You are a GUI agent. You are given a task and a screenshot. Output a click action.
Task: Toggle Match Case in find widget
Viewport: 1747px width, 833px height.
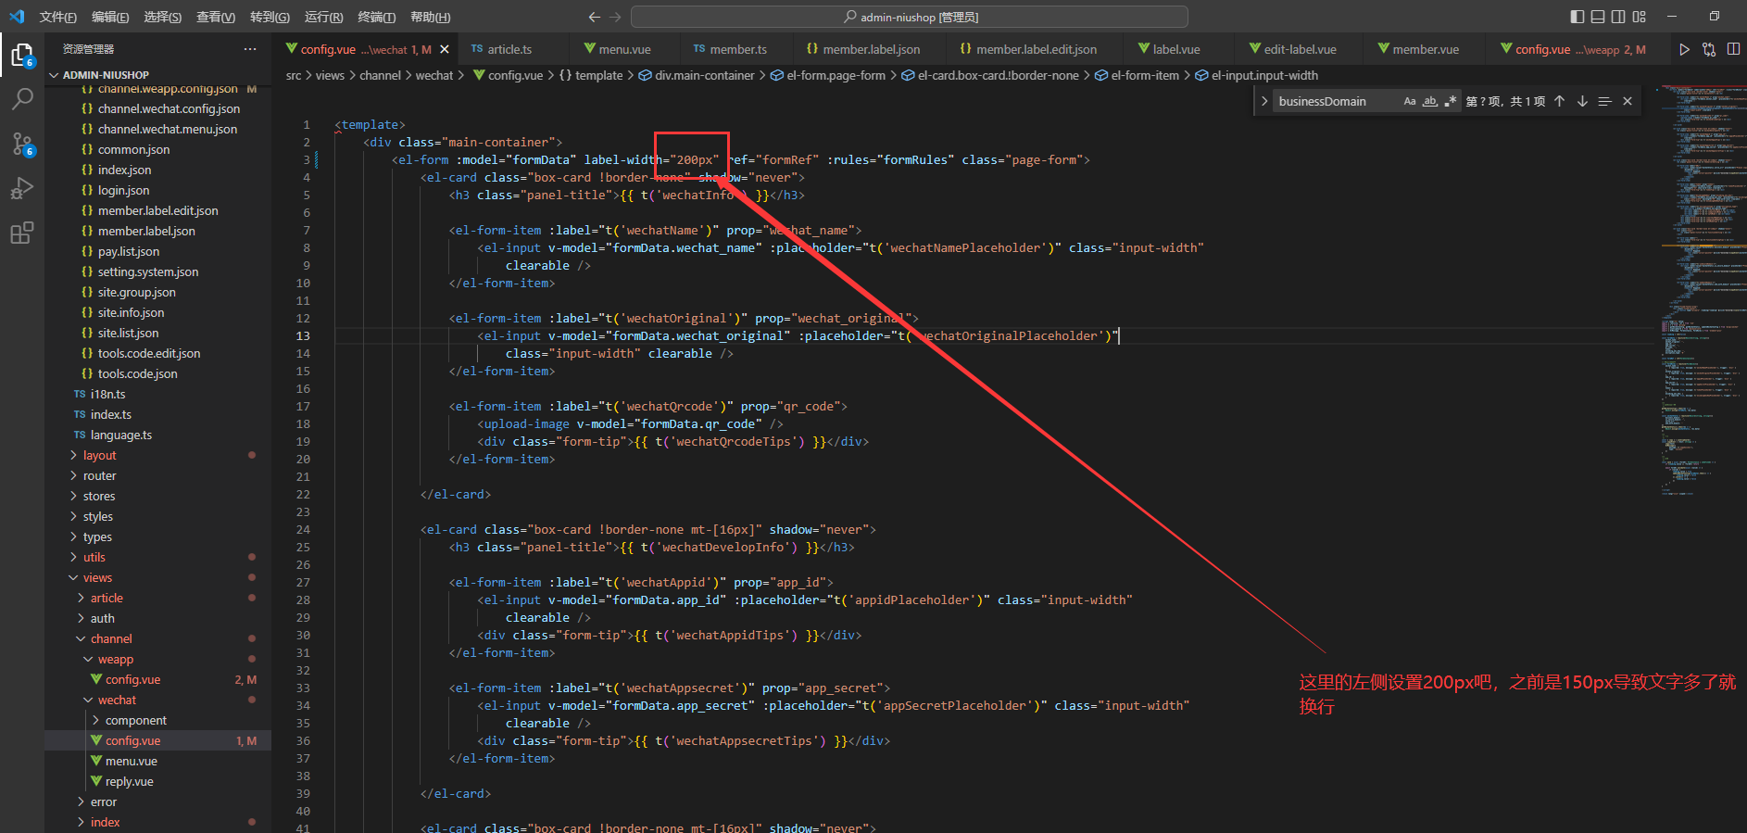click(x=1409, y=101)
